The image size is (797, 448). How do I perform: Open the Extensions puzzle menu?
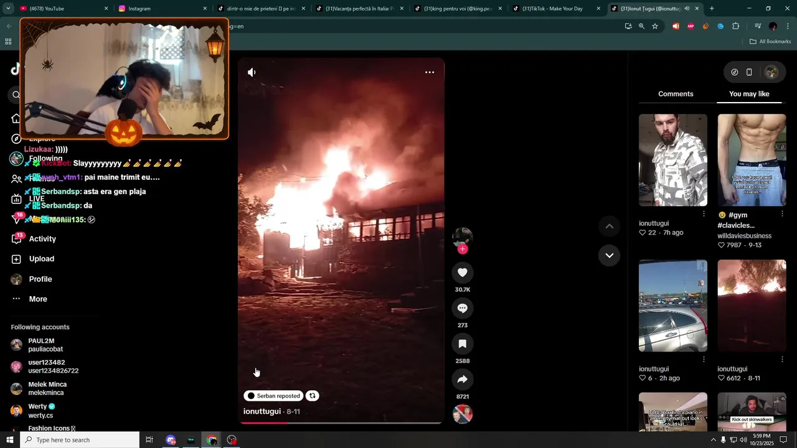click(736, 26)
